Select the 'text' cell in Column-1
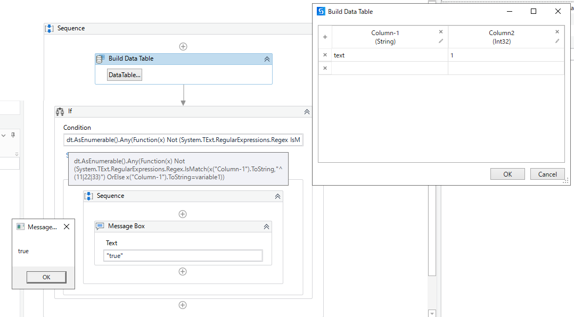This screenshot has width=574, height=317. coord(390,55)
